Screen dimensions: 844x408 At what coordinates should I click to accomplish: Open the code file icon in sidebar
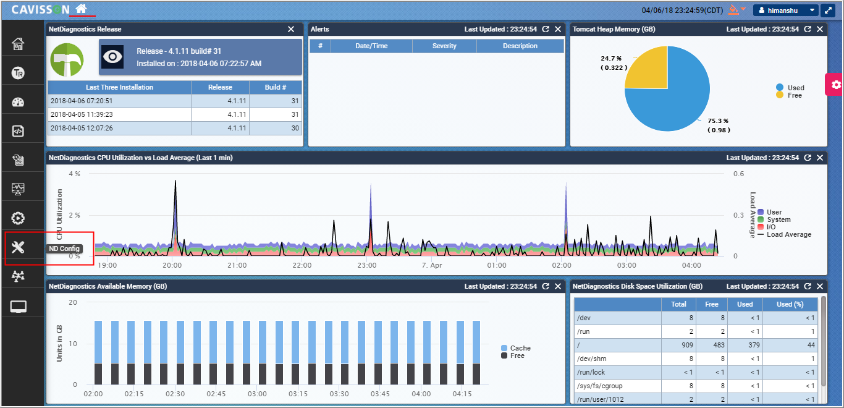[x=18, y=131]
